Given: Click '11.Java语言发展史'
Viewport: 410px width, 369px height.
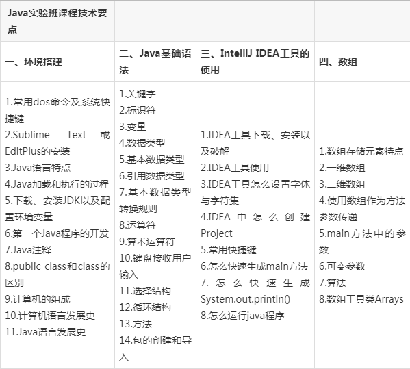Looking at the screenshot, I should (x=45, y=332).
